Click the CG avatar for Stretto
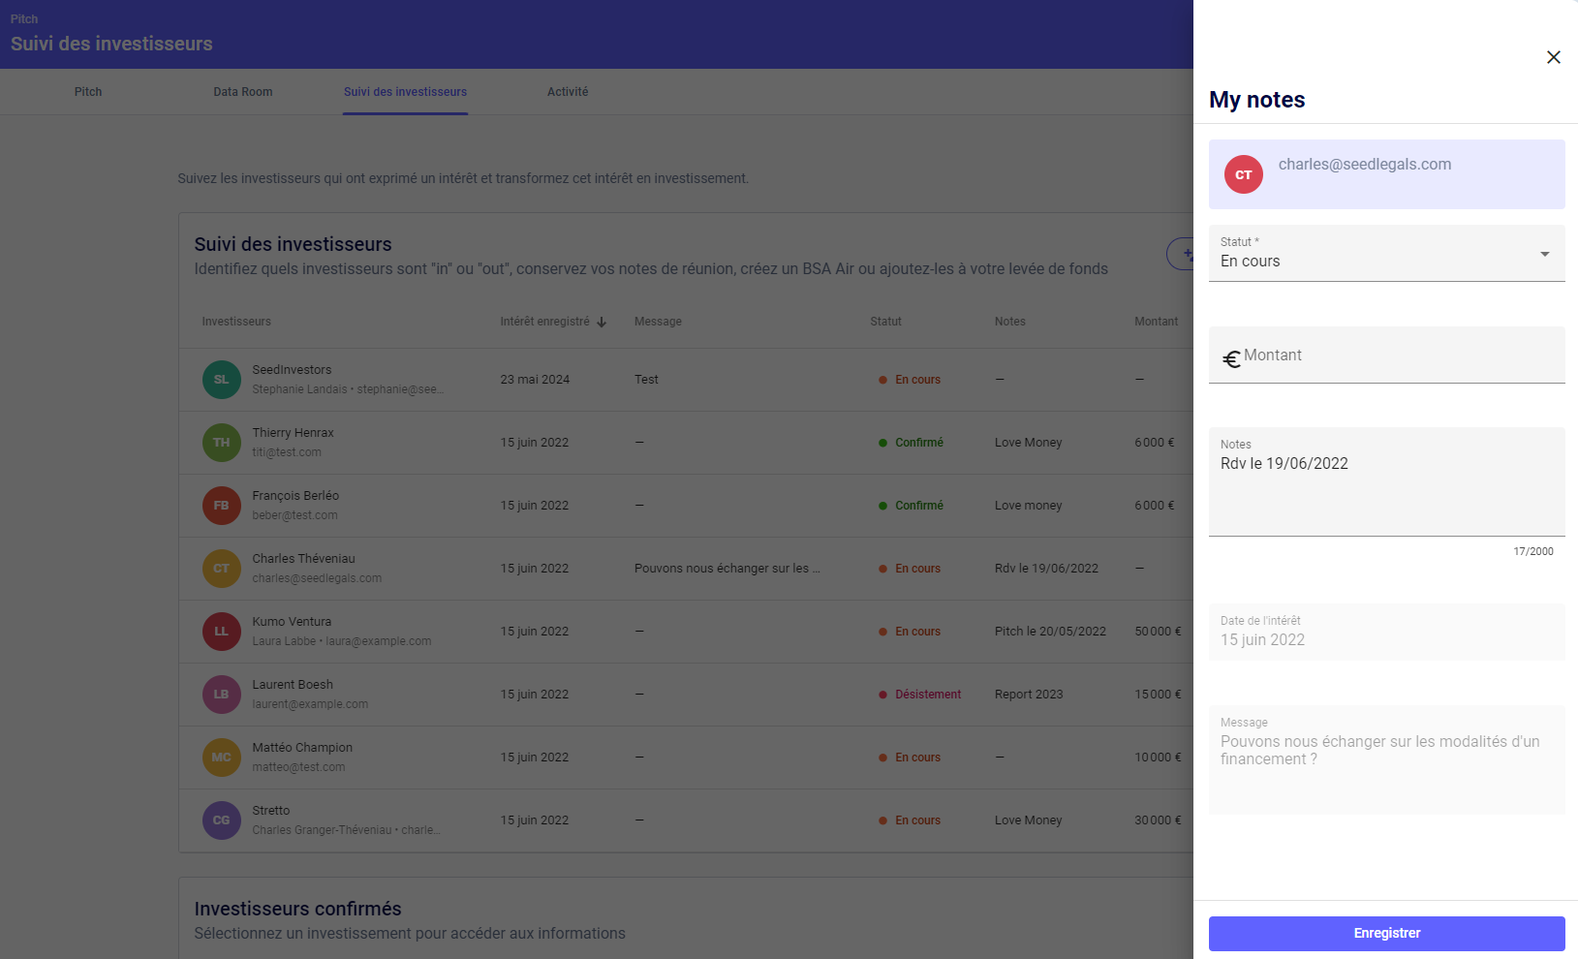The height and width of the screenshot is (959, 1578). (221, 820)
